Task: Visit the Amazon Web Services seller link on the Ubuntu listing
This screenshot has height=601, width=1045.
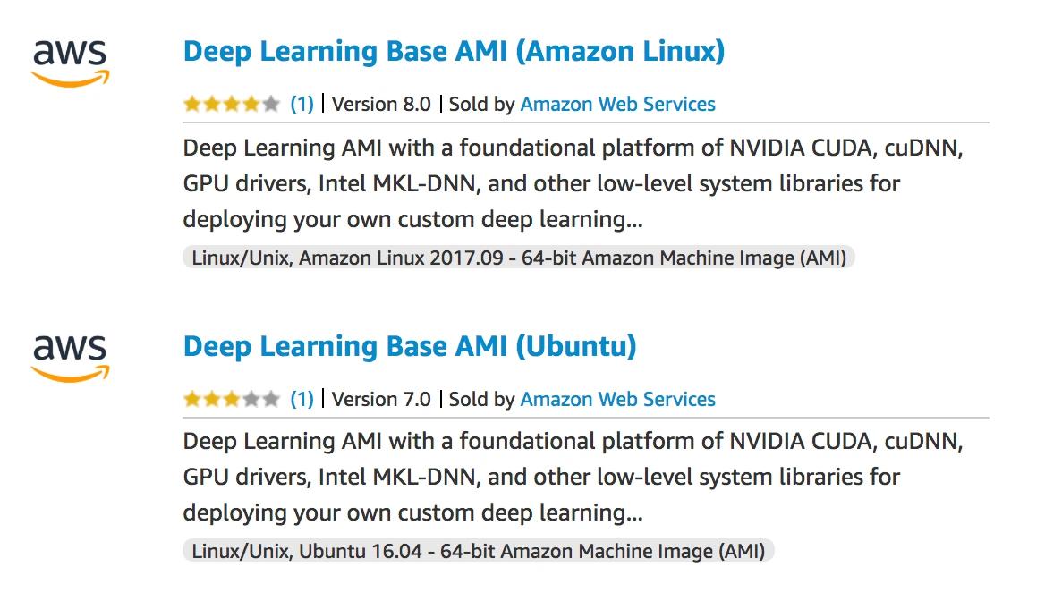Action: point(617,400)
